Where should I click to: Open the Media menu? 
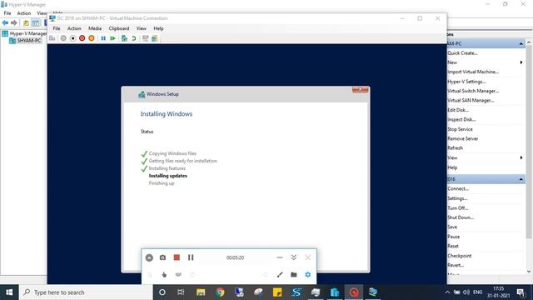pyautogui.click(x=95, y=28)
